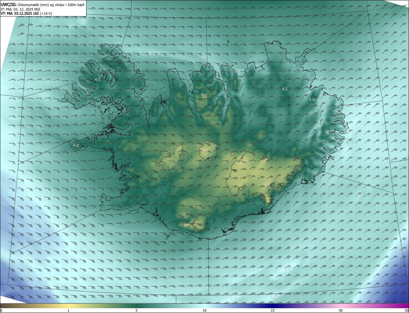Click the 4.0 value on Snæfellsnes peninsula
Image resolution: width=409 pixels, height=313 pixels.
pyautogui.click(x=76, y=145)
